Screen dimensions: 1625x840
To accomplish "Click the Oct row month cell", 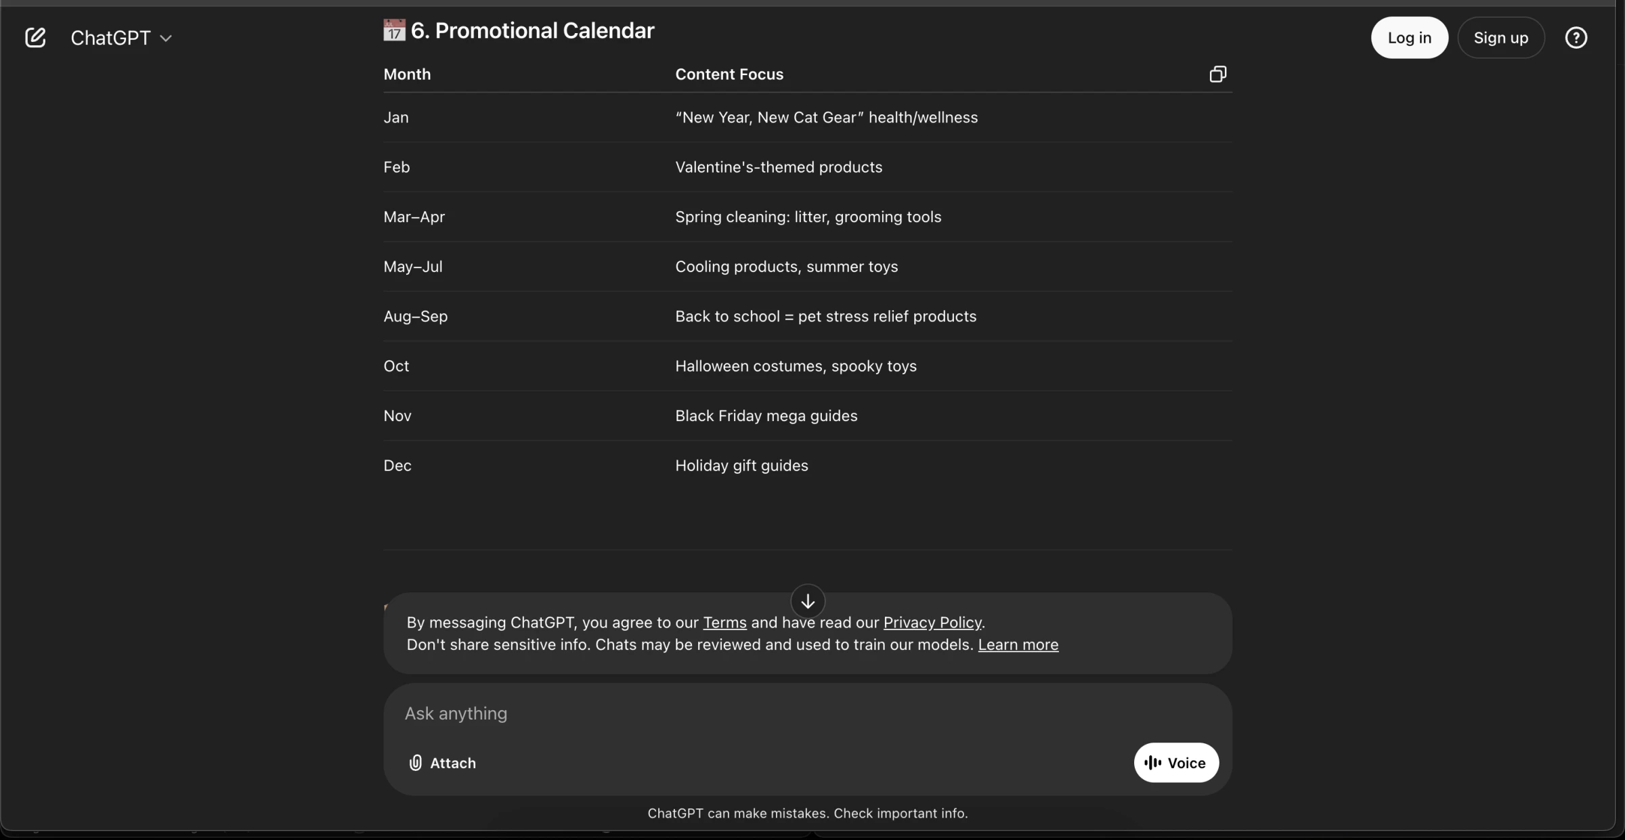I will pyautogui.click(x=396, y=366).
